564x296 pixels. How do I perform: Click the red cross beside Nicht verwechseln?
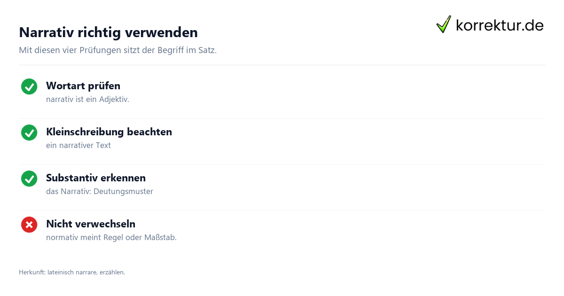(x=29, y=225)
